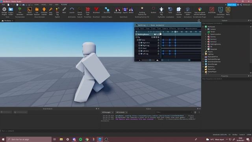The image size is (252, 142).
Task: Toggle the Head track checkbox
Action: tap(139, 48)
